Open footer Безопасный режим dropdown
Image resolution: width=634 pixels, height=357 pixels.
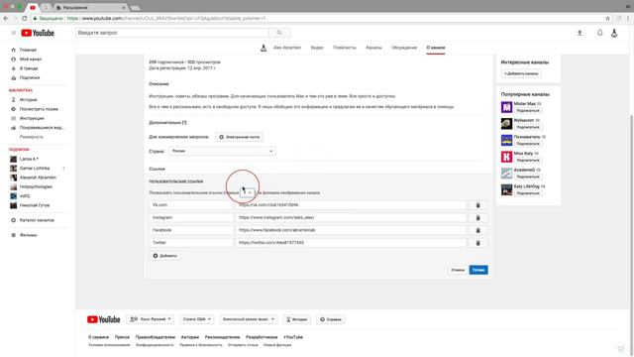point(249,319)
